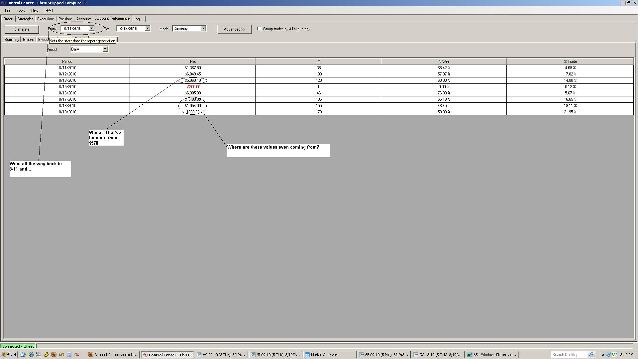Open the To date dropdown
This screenshot has width=638, height=359.
(x=147, y=29)
